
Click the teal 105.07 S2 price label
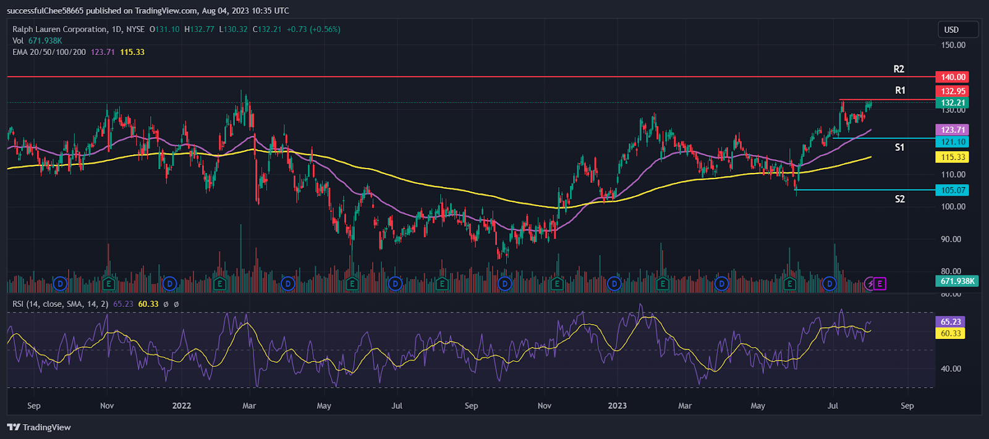953,190
